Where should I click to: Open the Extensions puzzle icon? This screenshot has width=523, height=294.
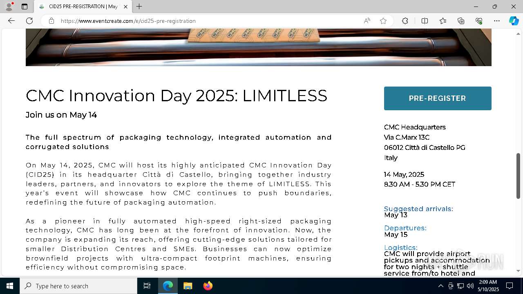405,21
